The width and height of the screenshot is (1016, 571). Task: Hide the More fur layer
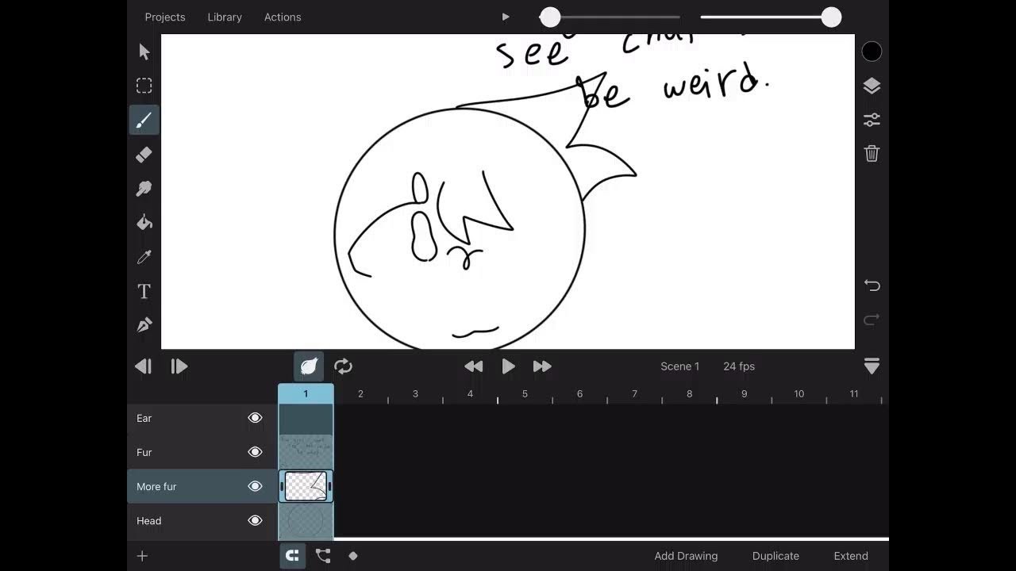tap(255, 486)
